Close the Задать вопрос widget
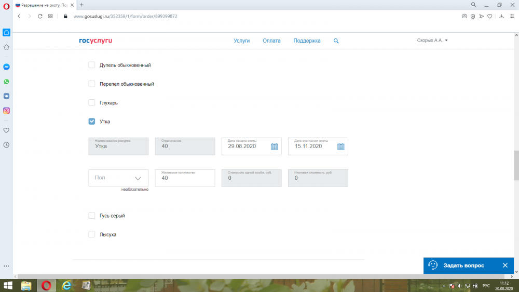Screen dimensions: 519x292 (505, 265)
